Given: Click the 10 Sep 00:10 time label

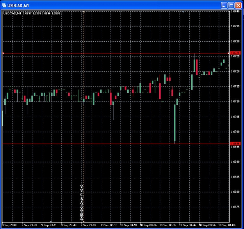Looking at the screenshot, I should tap(109, 225).
